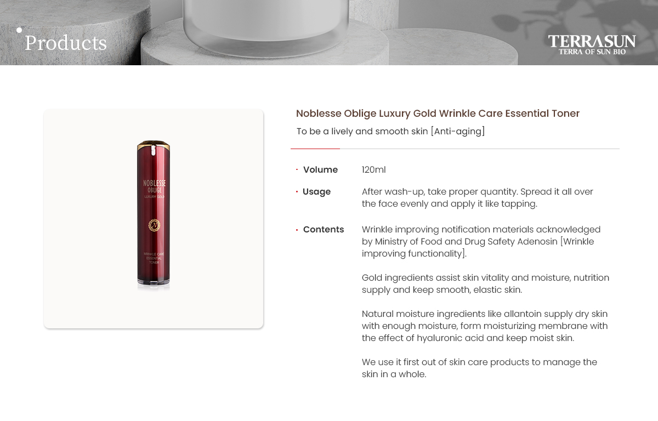
Task: Click the red bullet beside Contents
Action: 297,230
